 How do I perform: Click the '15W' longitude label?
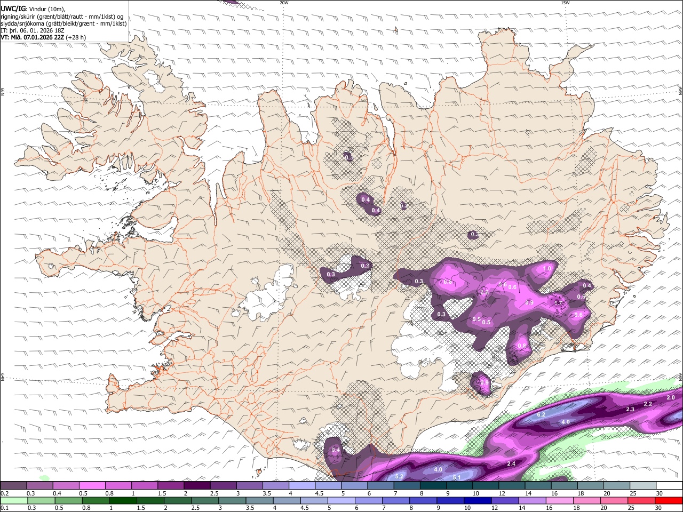(565, 3)
